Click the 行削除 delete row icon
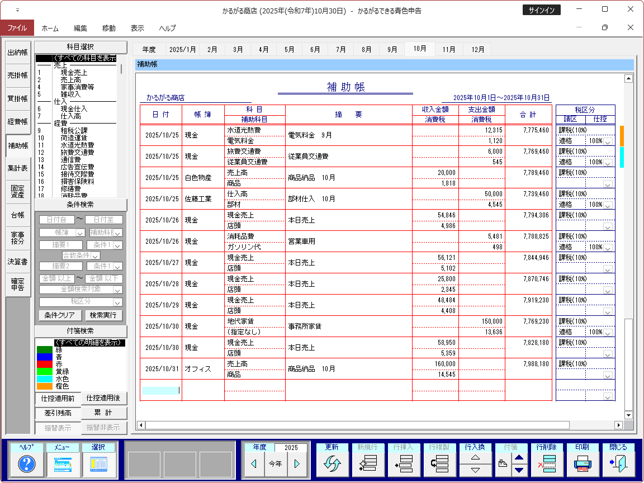The height and width of the screenshot is (483, 644). coord(546,463)
